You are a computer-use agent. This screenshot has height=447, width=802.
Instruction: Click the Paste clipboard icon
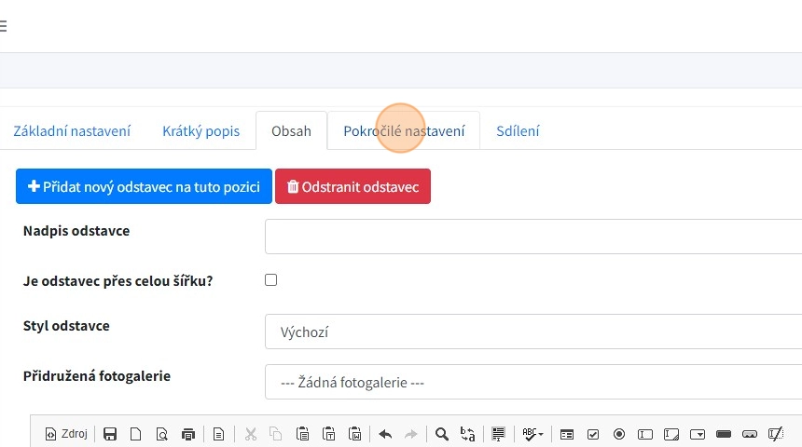pyautogui.click(x=302, y=434)
